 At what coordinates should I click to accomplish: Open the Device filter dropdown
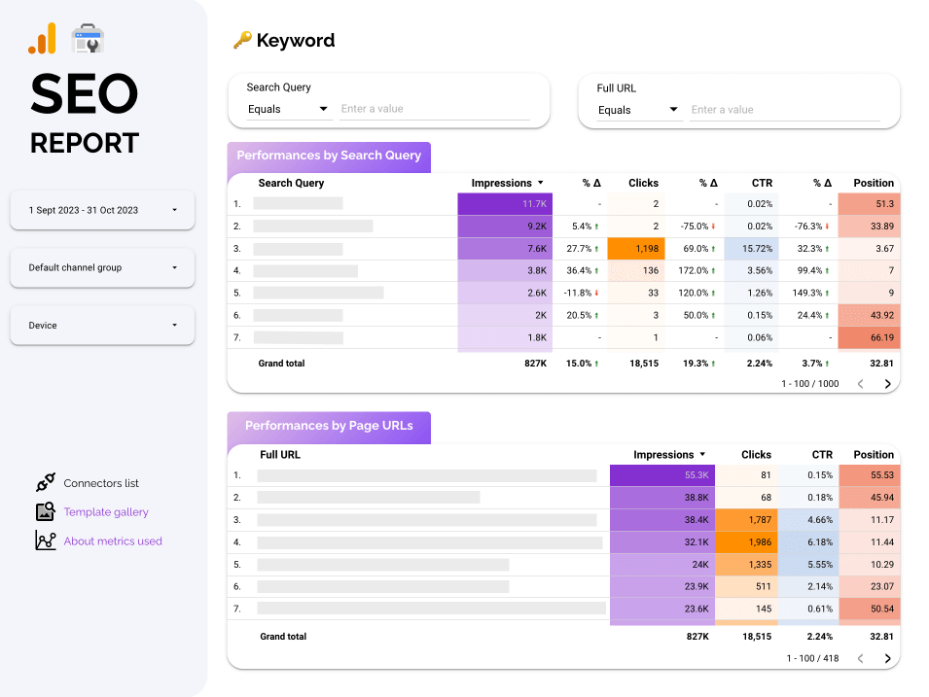102,326
